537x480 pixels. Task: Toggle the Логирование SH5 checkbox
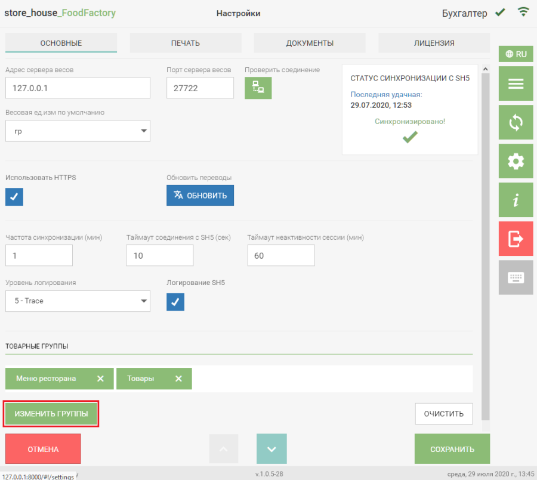(x=175, y=302)
